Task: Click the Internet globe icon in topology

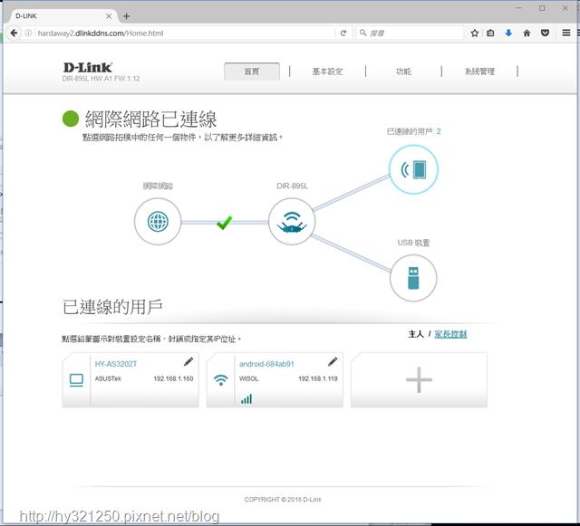Action: click(x=158, y=222)
